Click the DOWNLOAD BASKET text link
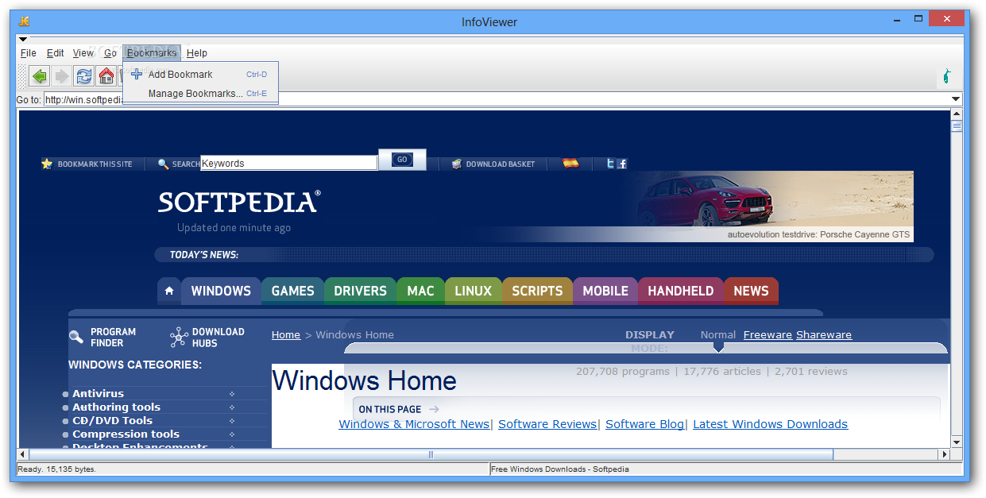The width and height of the screenshot is (986, 498). pyautogui.click(x=501, y=164)
